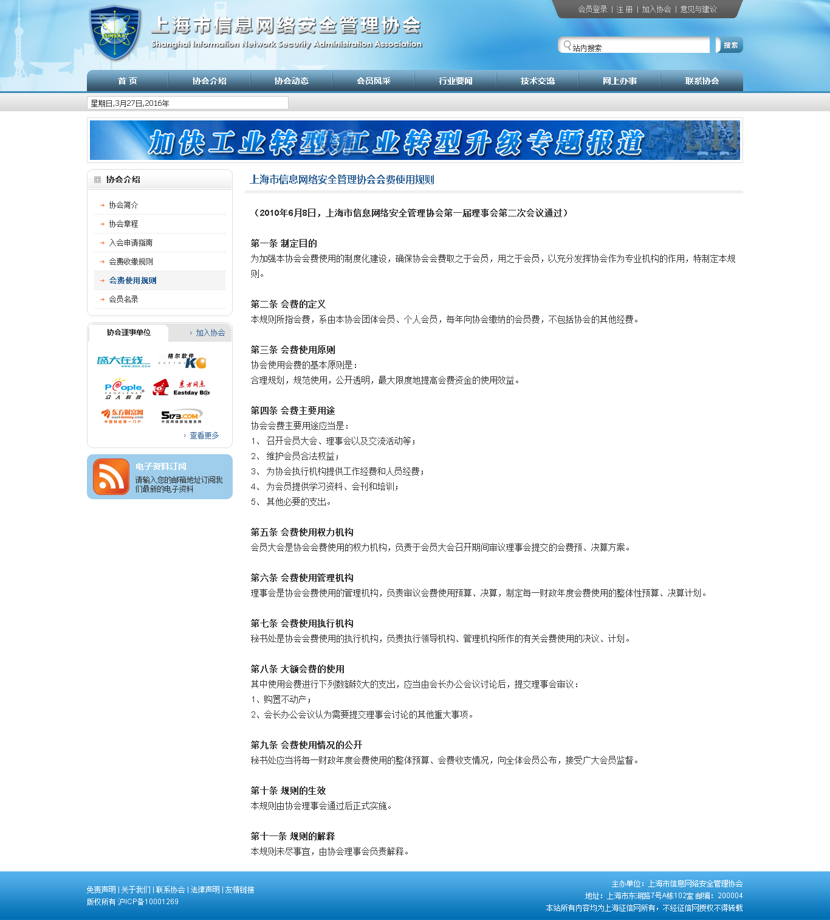Select the 协会理事单位 tab

[128, 333]
